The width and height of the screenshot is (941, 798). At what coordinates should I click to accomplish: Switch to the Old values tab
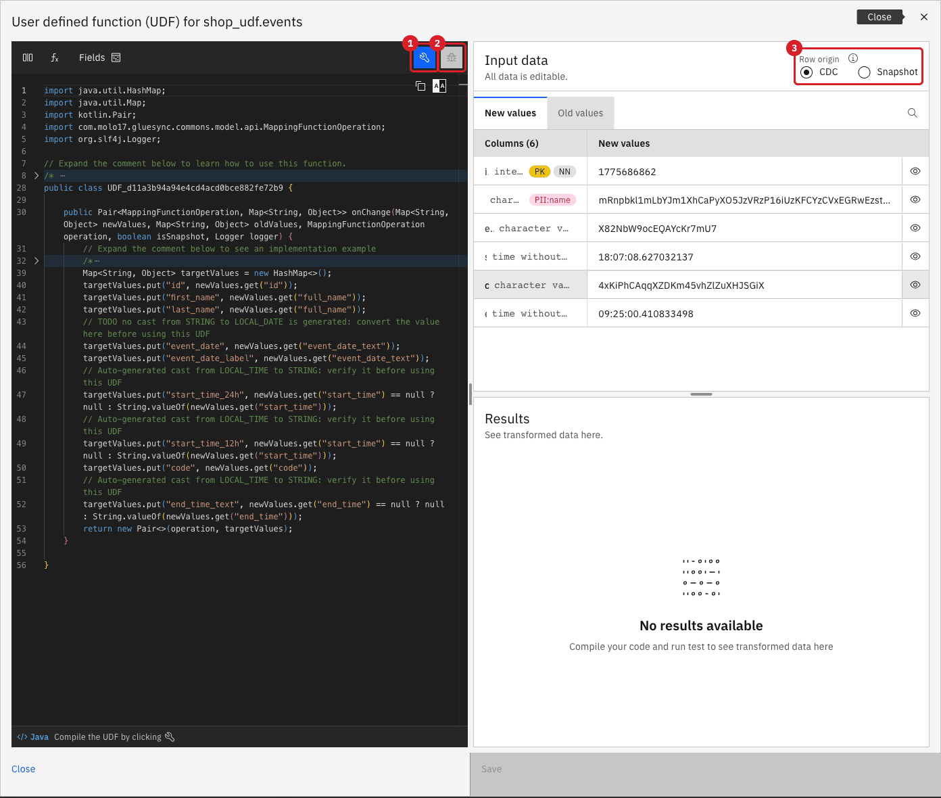tap(580, 113)
